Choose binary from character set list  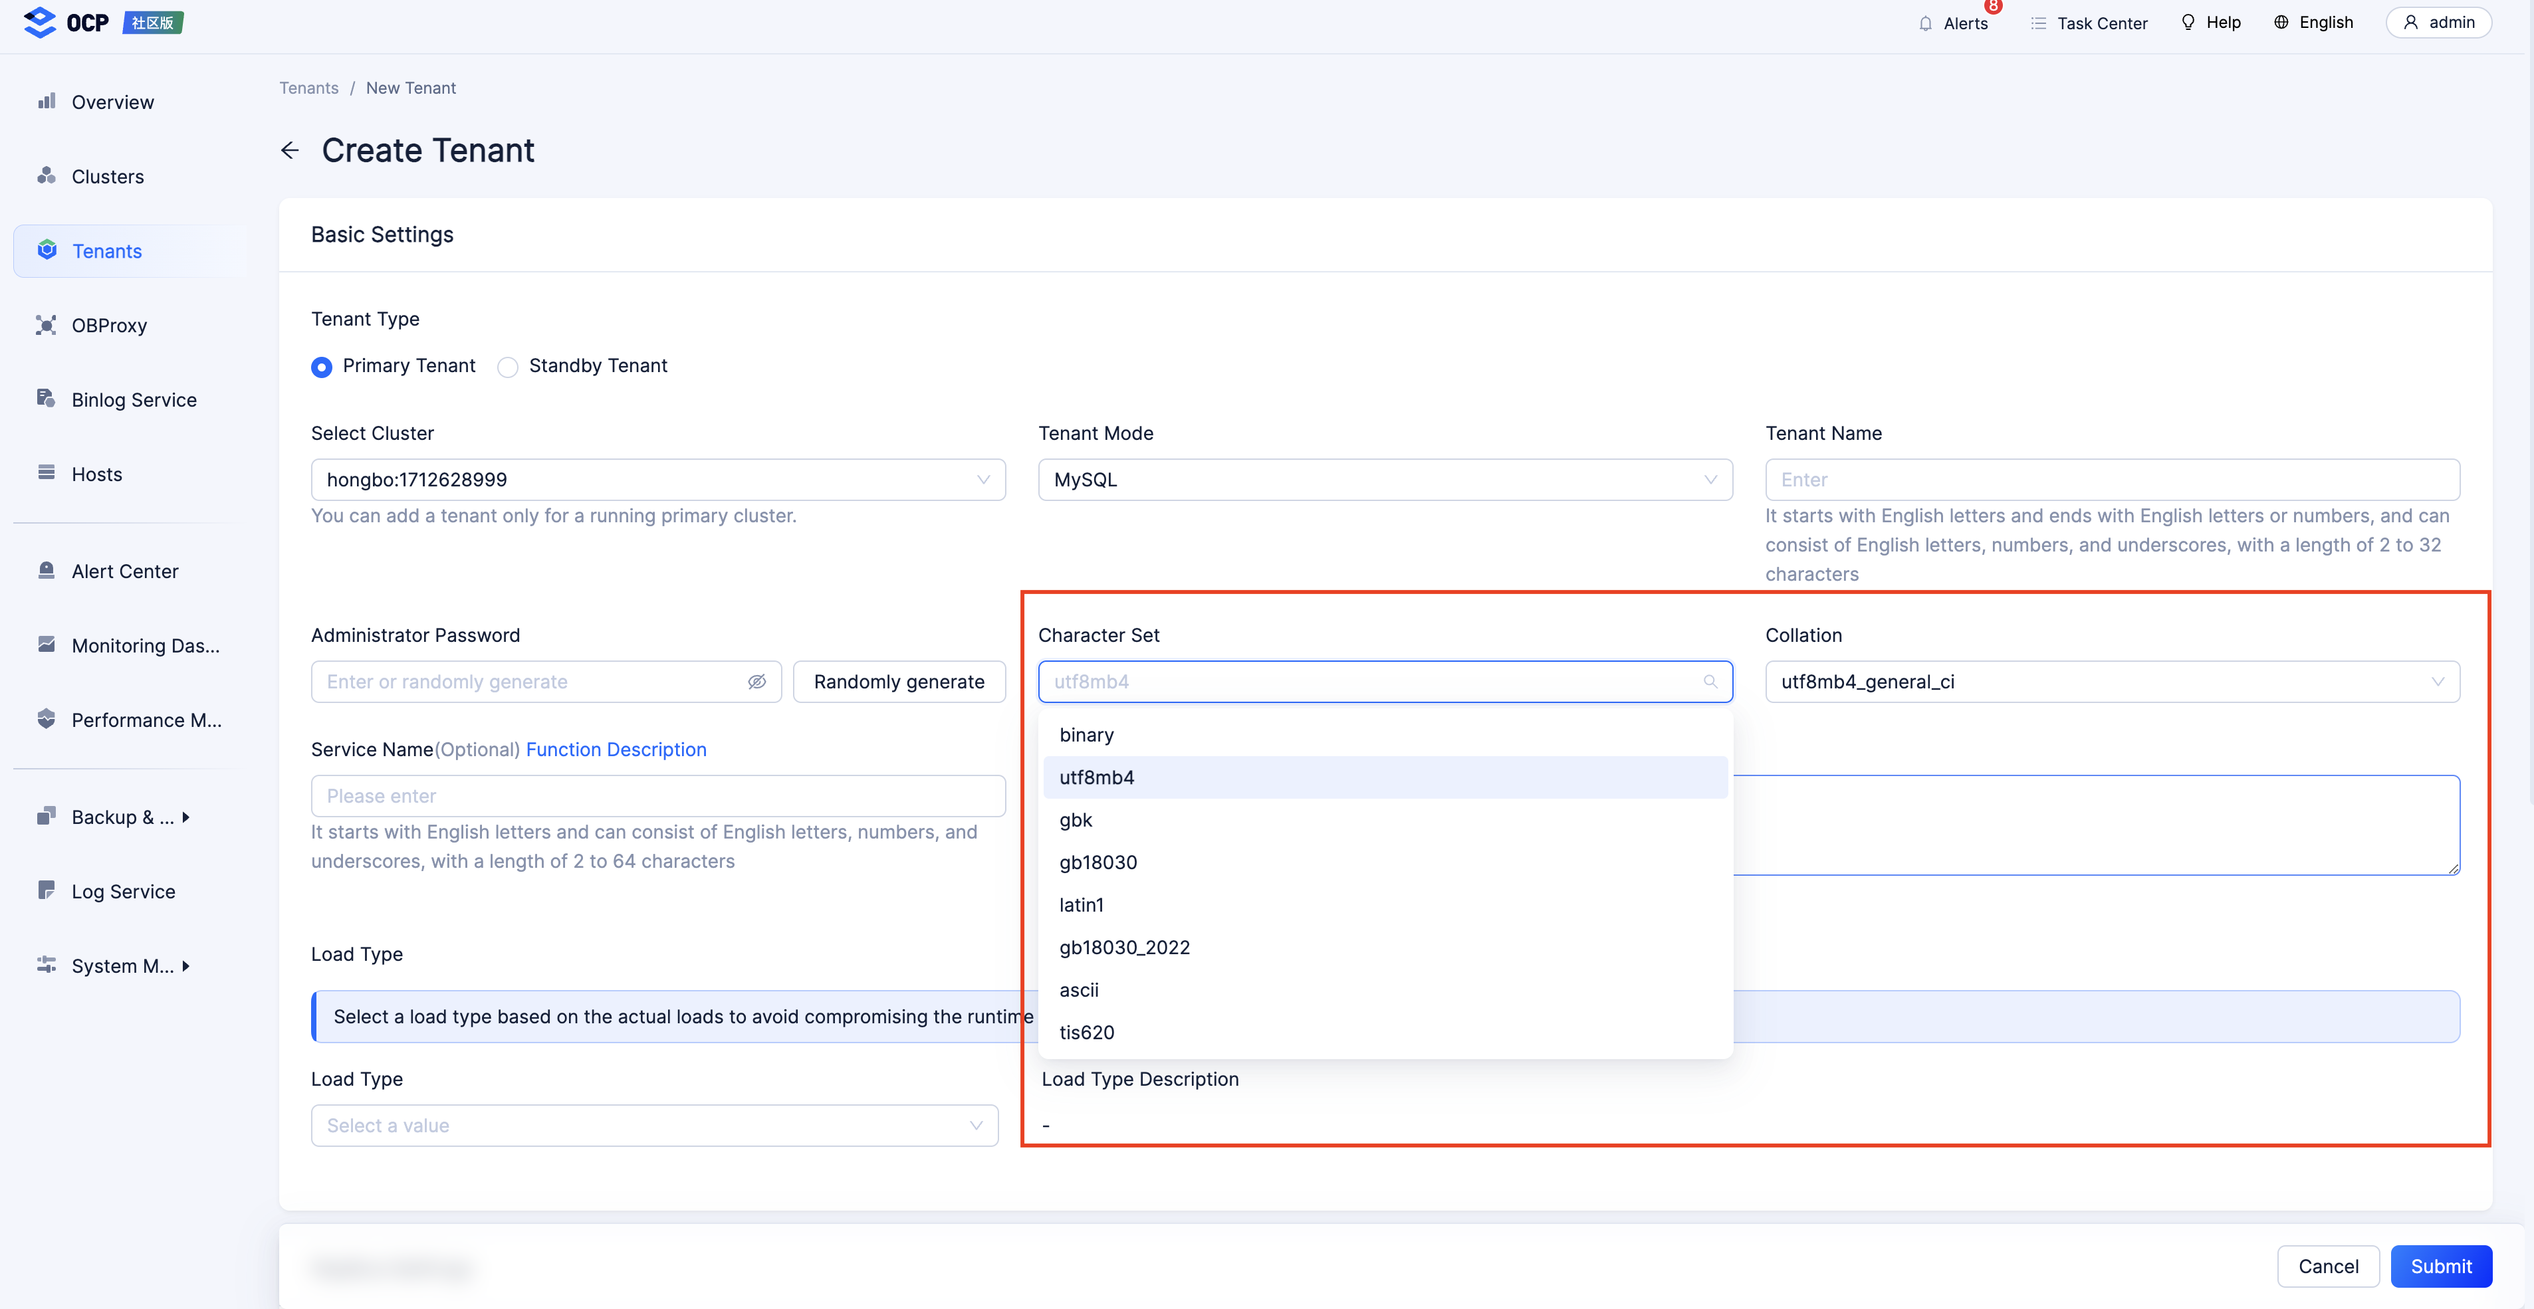click(1385, 735)
